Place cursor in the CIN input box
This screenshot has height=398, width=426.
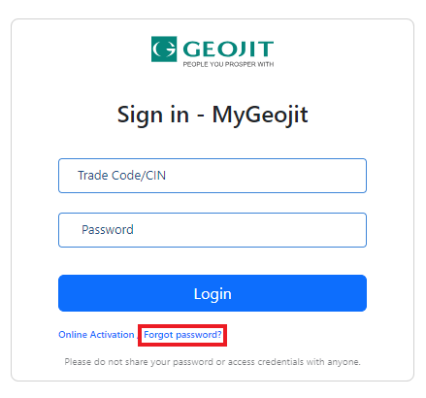(x=213, y=176)
